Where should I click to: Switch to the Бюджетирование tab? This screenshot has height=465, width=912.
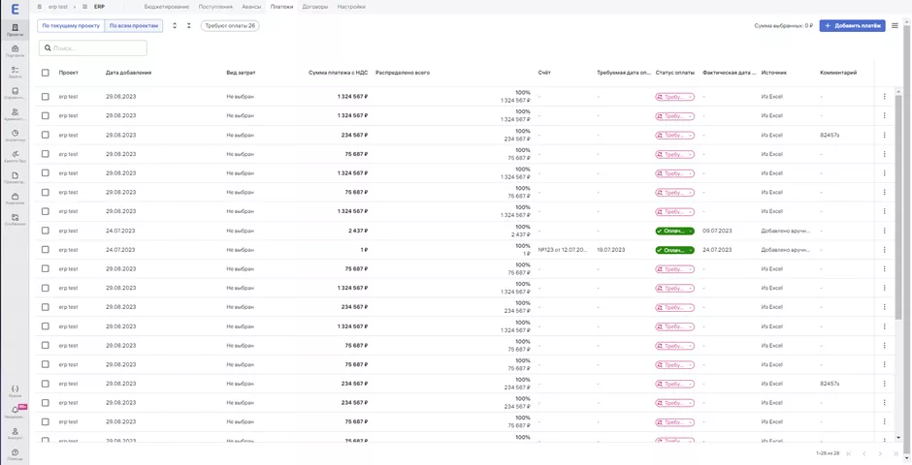click(x=167, y=7)
